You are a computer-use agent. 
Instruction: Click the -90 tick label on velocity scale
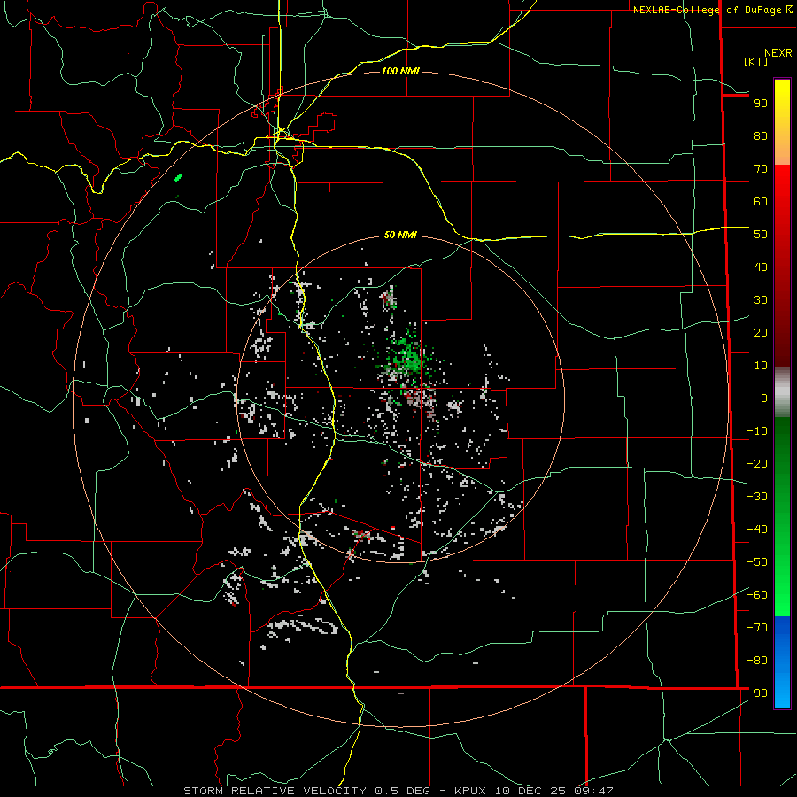coord(757,693)
